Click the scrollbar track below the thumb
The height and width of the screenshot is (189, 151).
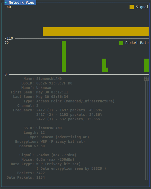(146, 130)
